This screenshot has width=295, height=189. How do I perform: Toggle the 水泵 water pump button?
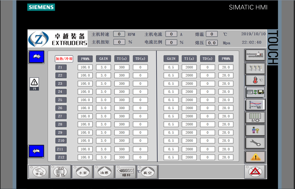click(82, 172)
